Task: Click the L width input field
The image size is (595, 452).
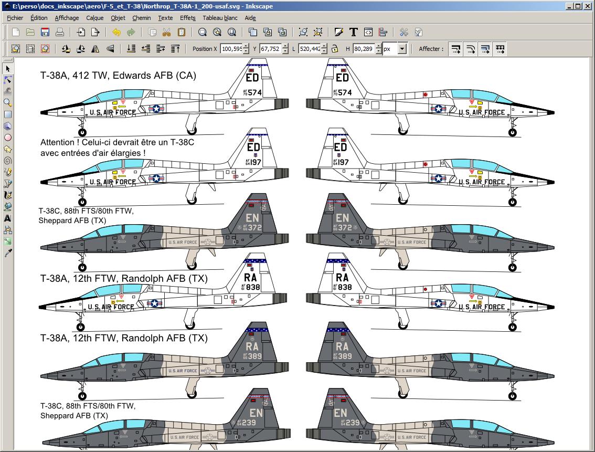Action: coord(309,49)
